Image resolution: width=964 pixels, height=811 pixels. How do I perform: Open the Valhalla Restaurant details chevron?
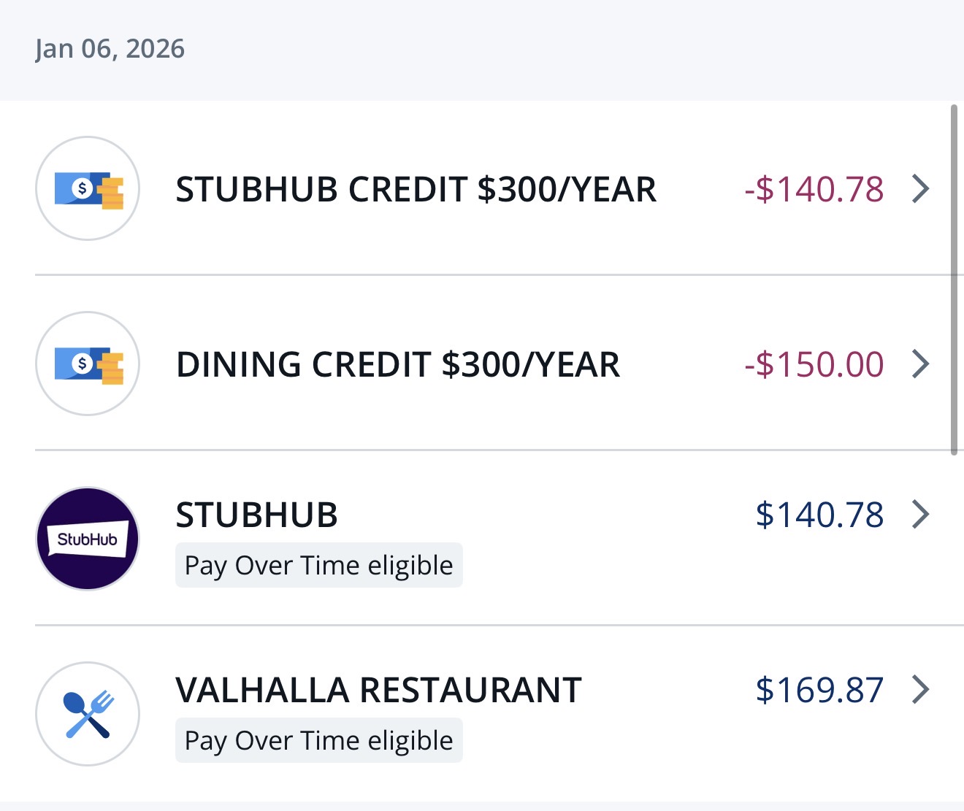pos(921,690)
